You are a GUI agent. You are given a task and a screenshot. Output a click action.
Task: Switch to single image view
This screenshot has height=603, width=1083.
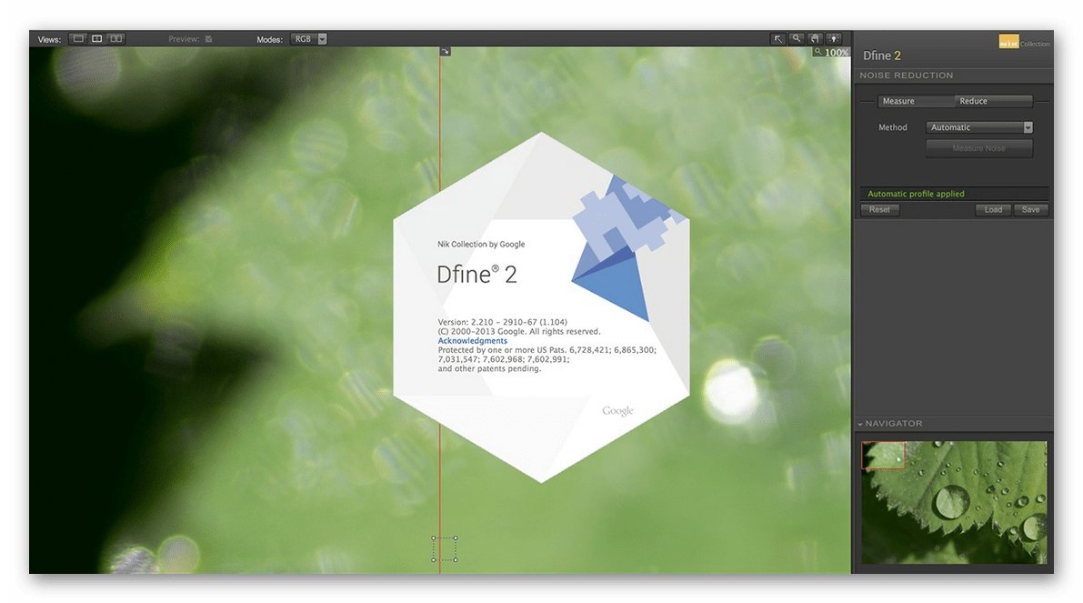click(x=78, y=39)
